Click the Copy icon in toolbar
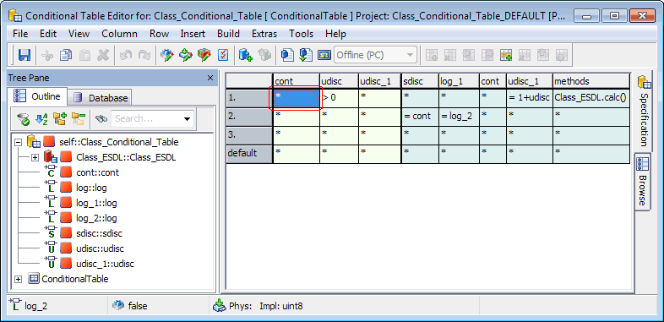Screen dimensions: 664x322 [x=66, y=55]
